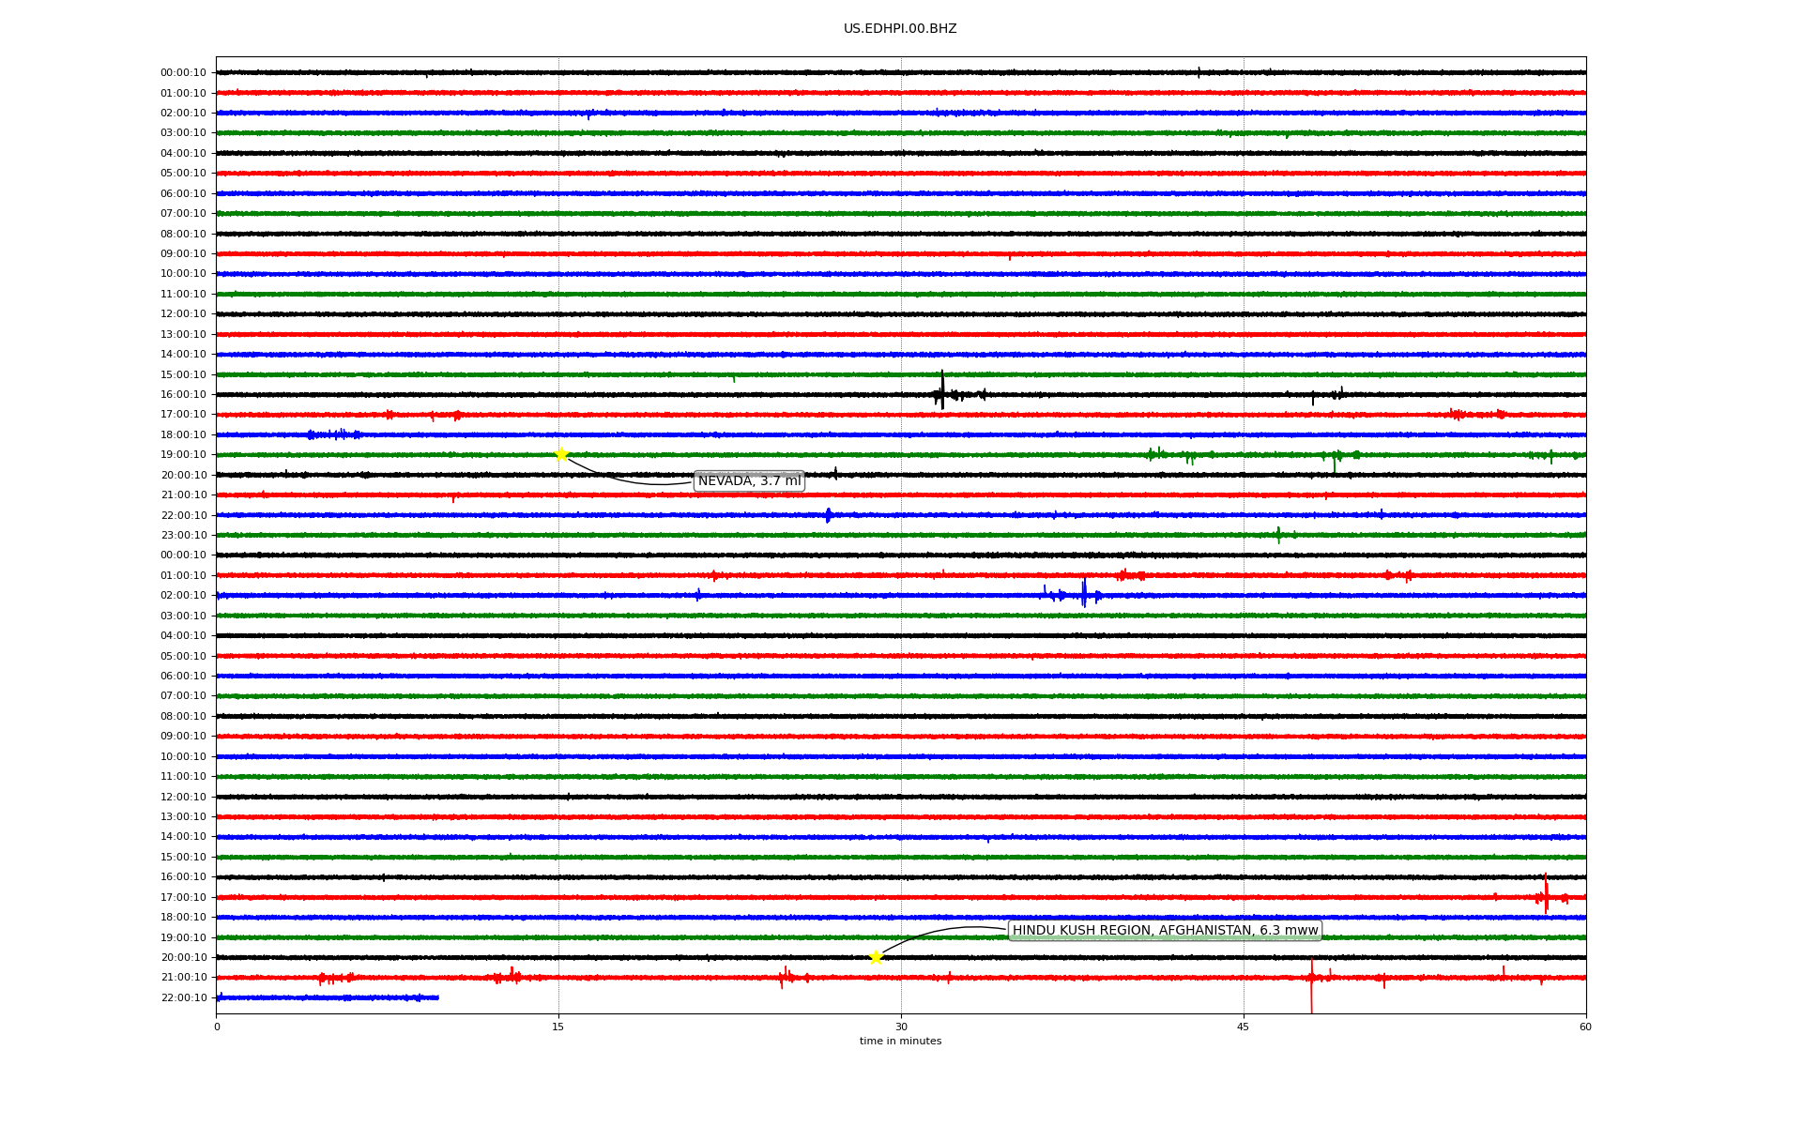Click the HINDU KUSH REGION, AFGHANISTAN annotation label
This screenshot has width=1802, height=1126.
(1165, 931)
